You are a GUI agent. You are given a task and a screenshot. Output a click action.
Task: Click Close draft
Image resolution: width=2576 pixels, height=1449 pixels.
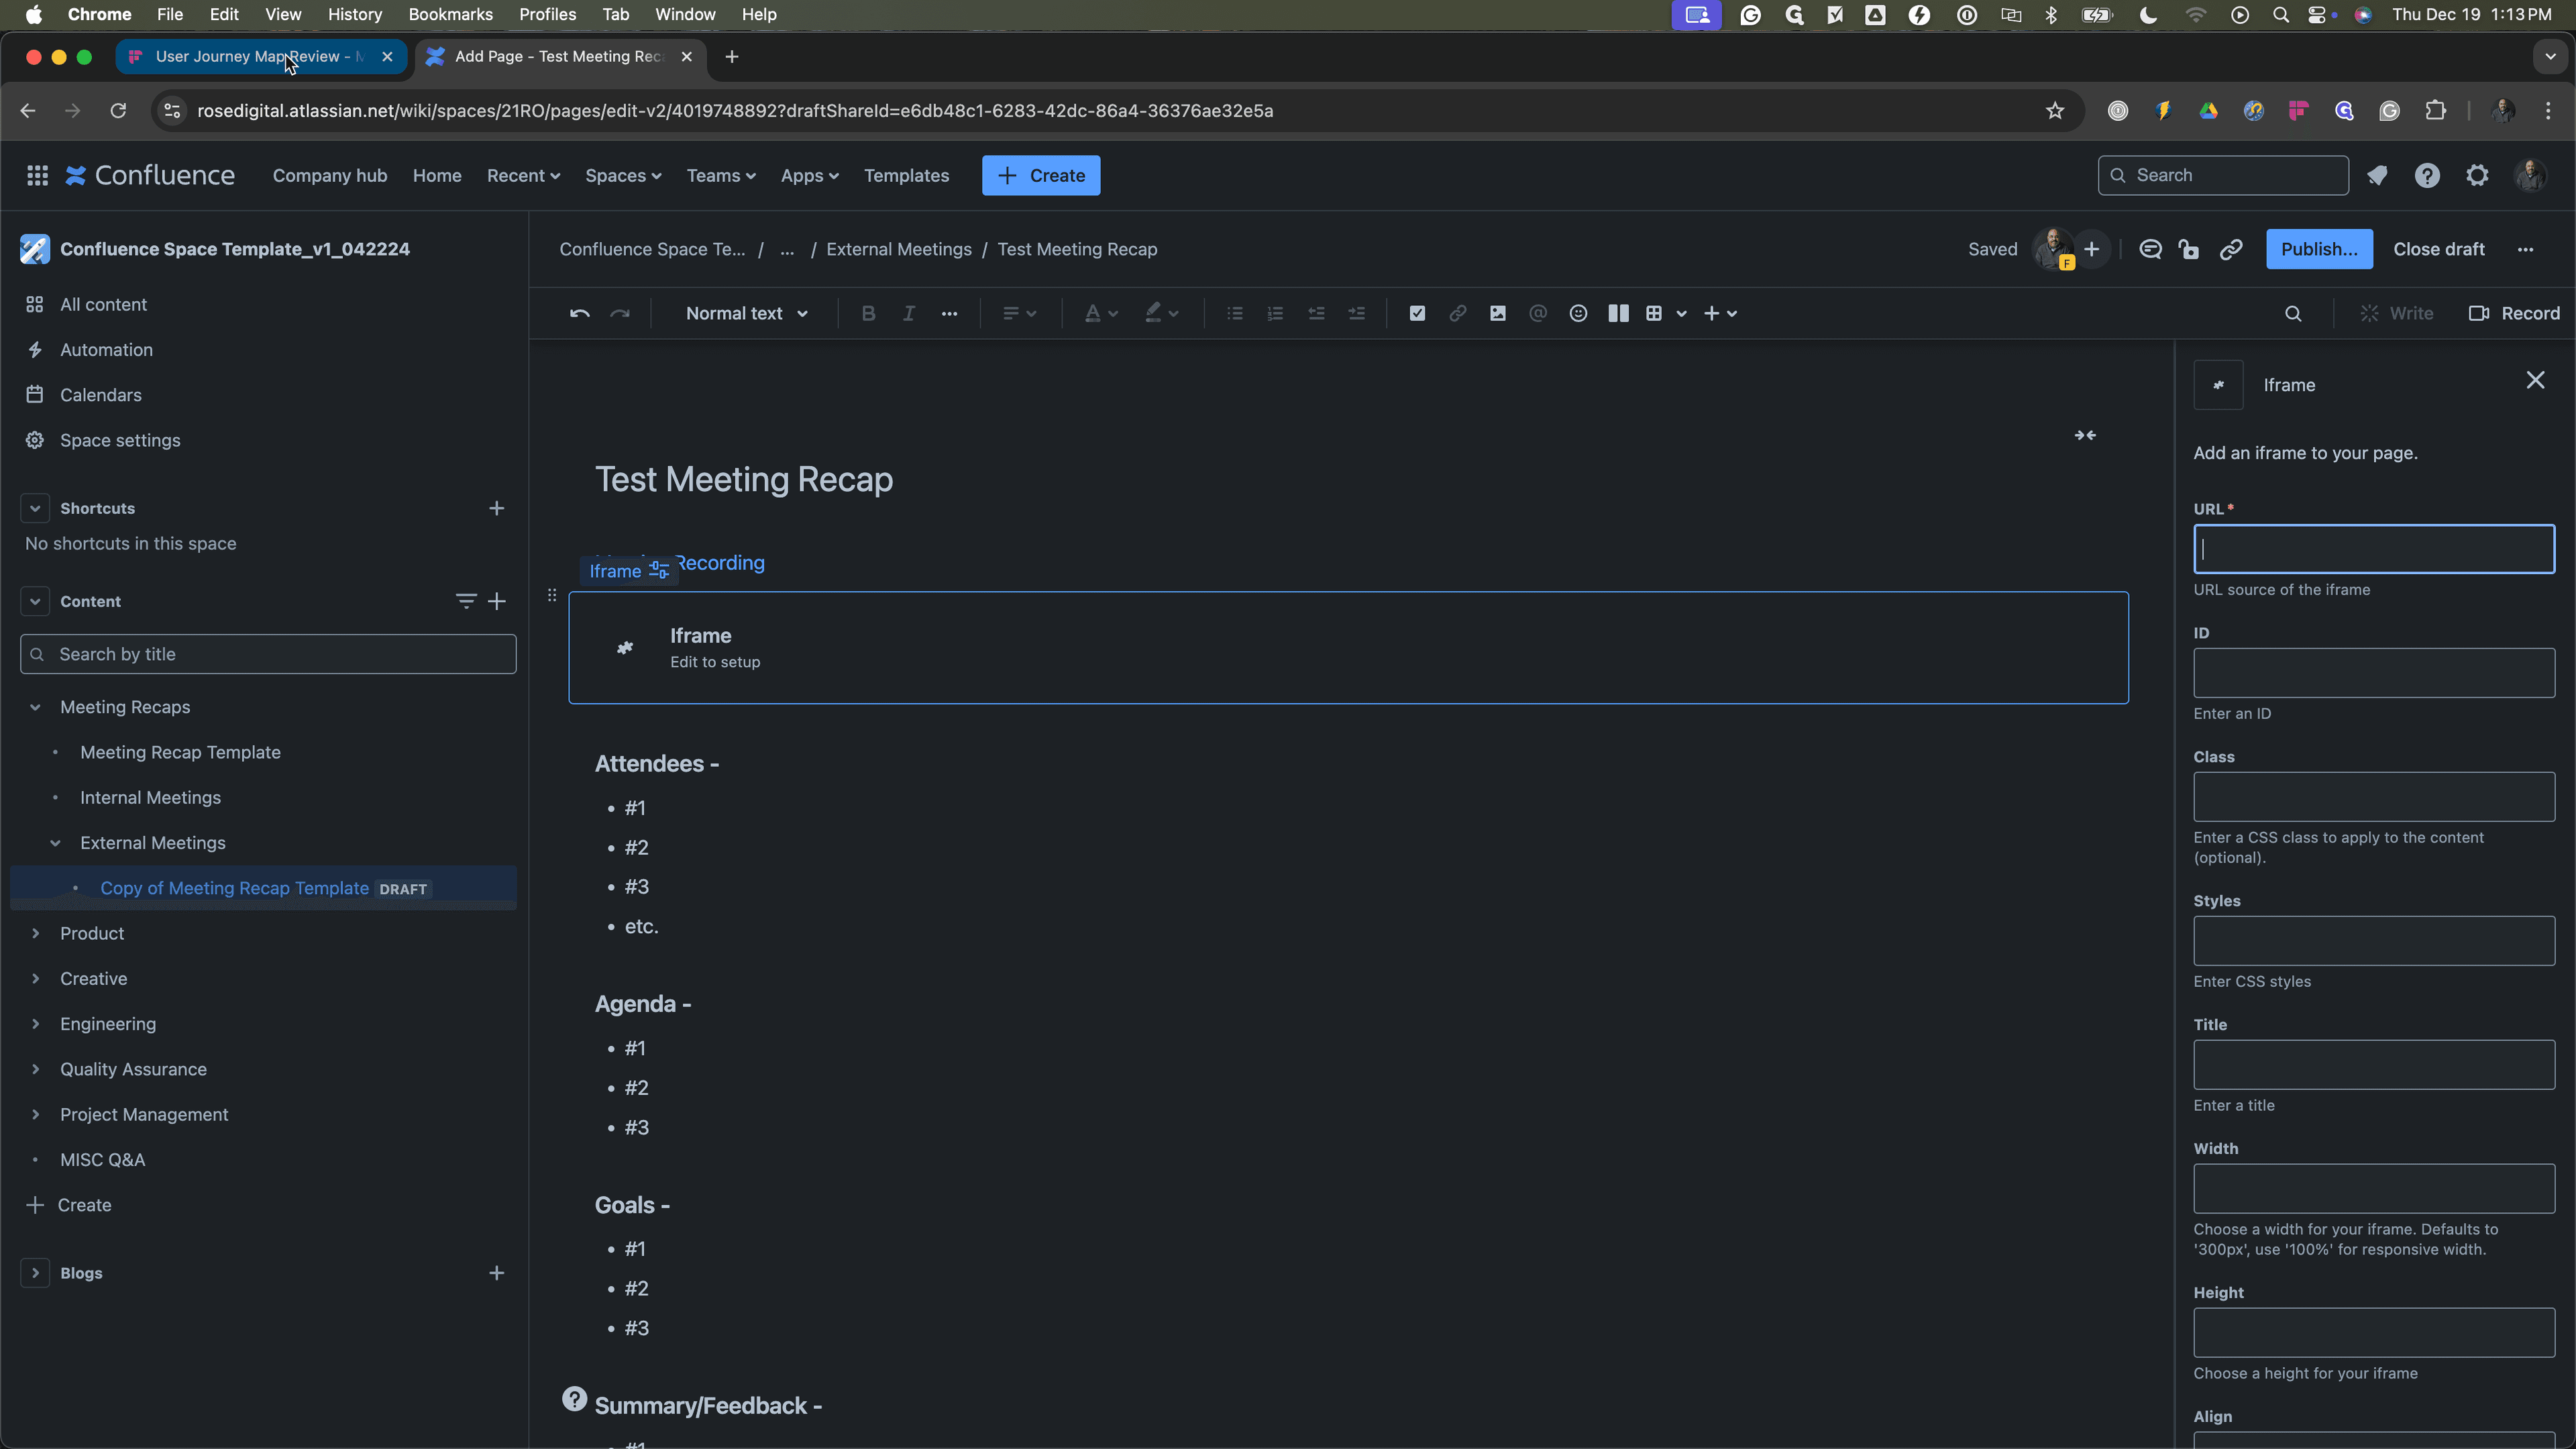pos(2438,249)
